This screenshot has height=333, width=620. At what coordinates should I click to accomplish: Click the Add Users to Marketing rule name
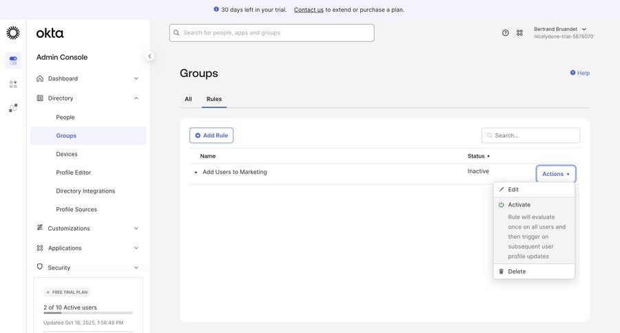234,172
